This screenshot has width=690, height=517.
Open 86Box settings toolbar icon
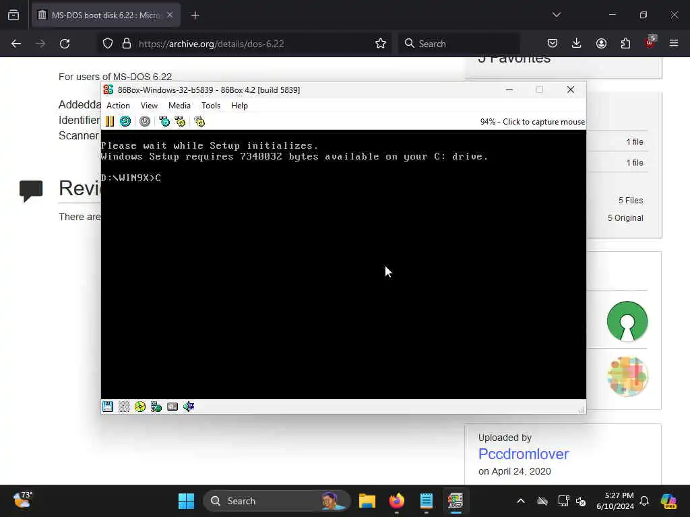tap(199, 121)
